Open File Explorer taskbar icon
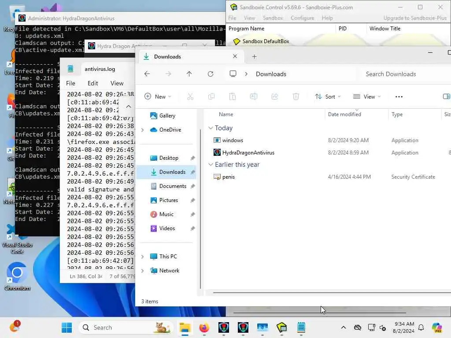 (x=185, y=327)
